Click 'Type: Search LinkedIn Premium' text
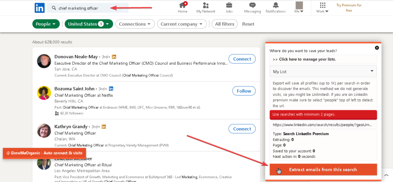The width and height of the screenshot is (393, 182). click(301, 134)
